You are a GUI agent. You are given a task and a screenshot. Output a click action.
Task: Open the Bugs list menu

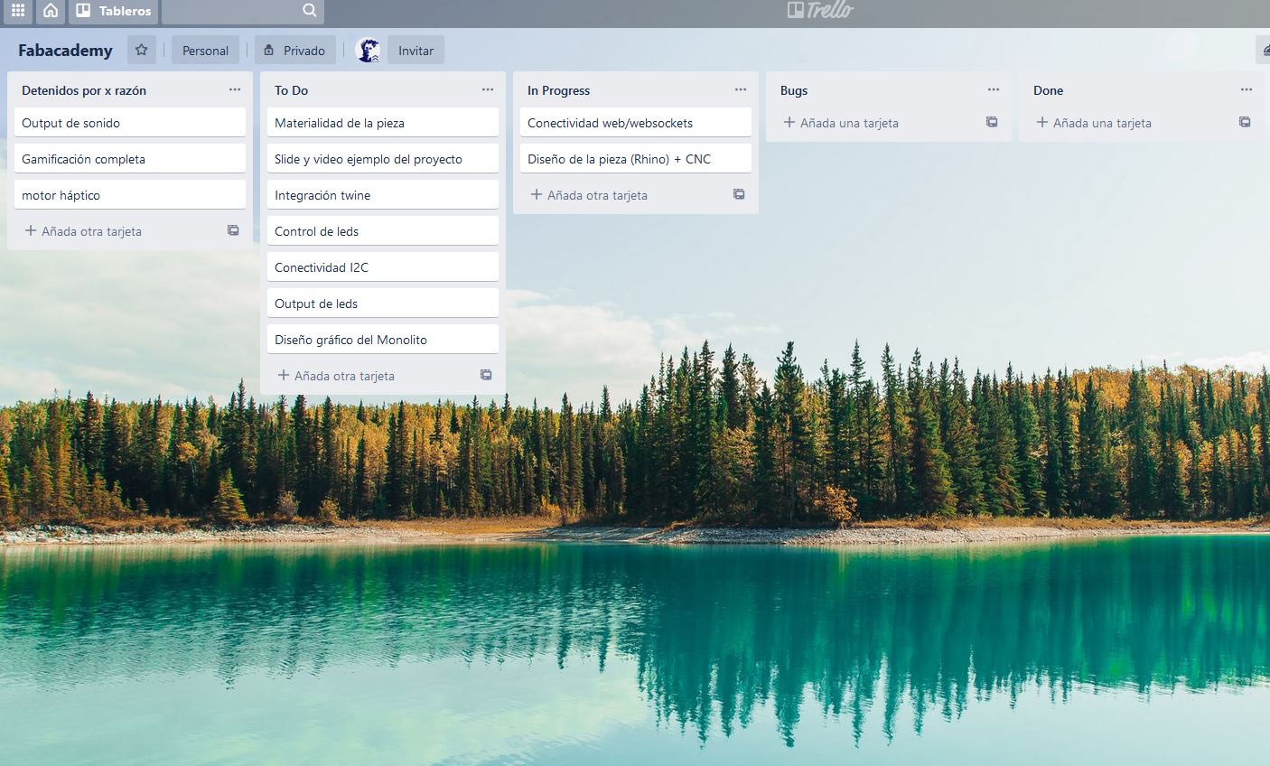994,90
